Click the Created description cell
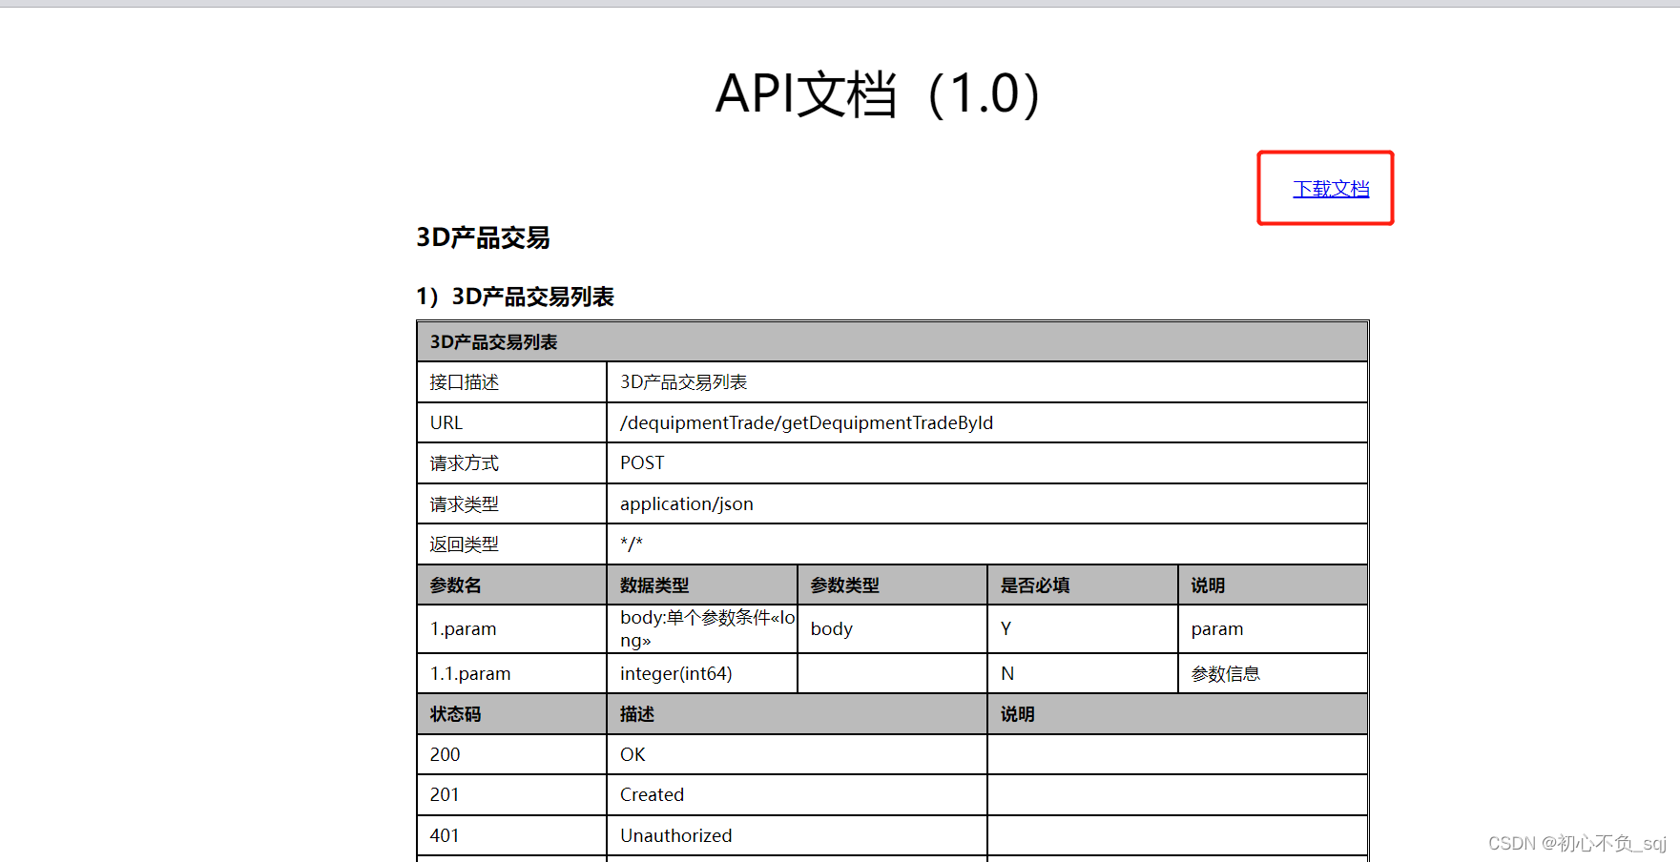Viewport: 1680px width, 862px height. (x=797, y=794)
